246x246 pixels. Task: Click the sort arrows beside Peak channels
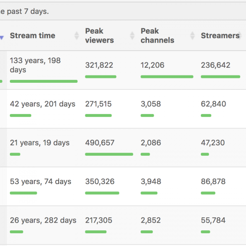coord(192,36)
